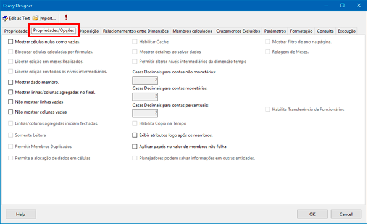Toggle Permitir Membros Duplicados checkbox
This screenshot has width=368, height=224.
click(10, 147)
